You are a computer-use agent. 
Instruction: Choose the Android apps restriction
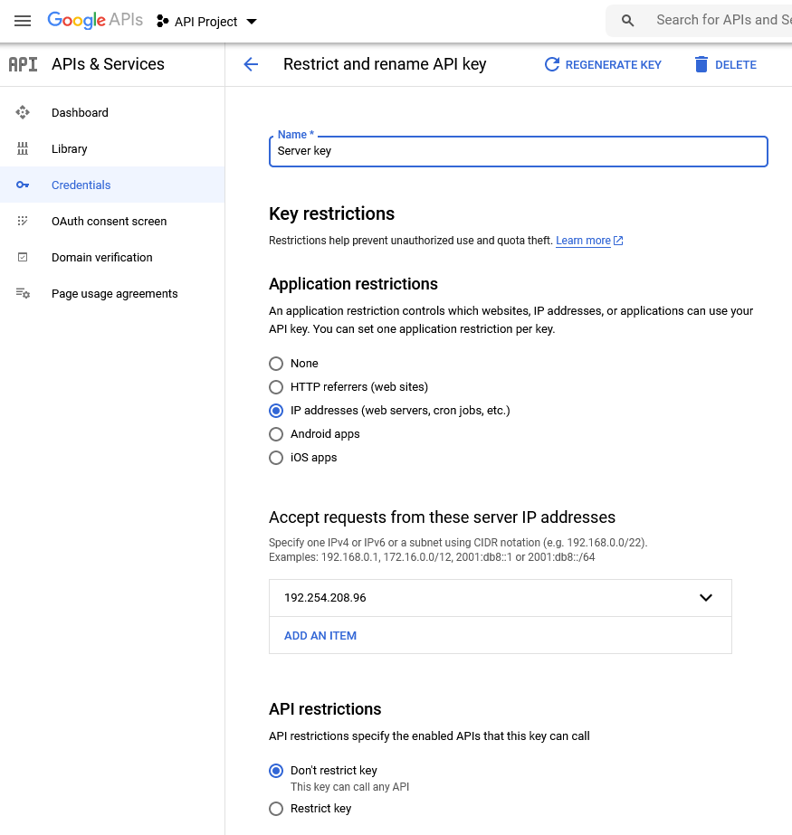(276, 434)
